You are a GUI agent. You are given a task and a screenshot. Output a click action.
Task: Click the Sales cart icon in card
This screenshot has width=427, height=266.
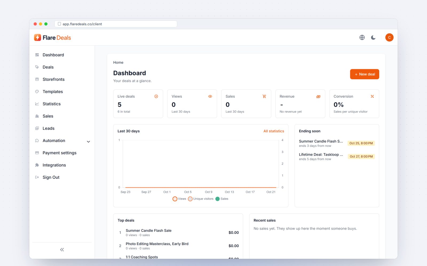(x=264, y=96)
